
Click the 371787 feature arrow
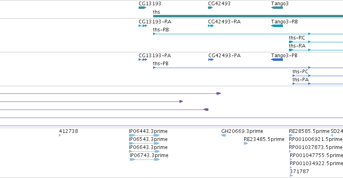291,176
